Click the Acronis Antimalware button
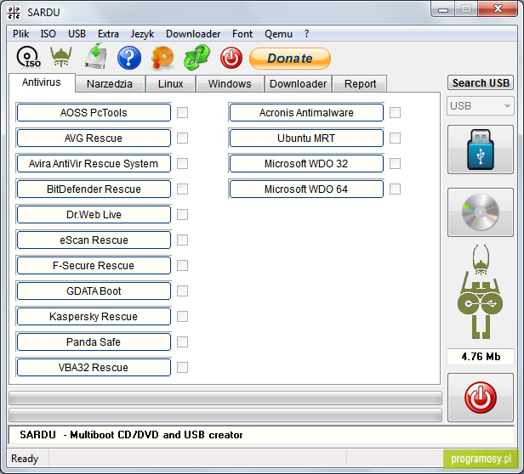 [306, 112]
